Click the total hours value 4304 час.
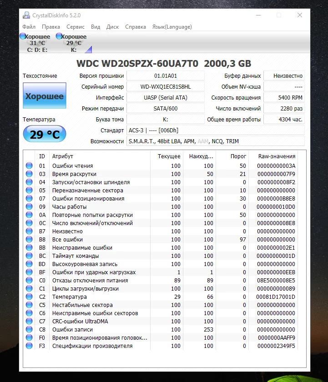The width and height of the screenshot is (328, 382). 284,119
